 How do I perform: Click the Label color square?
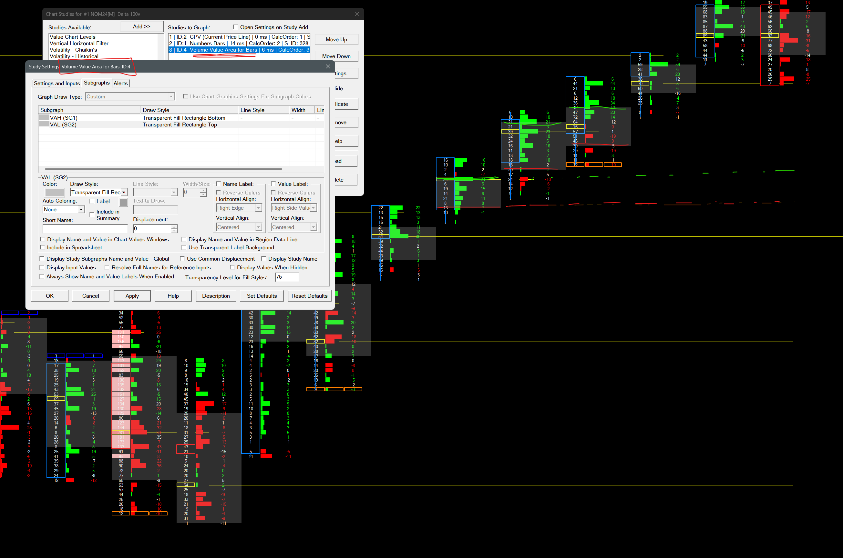[123, 202]
